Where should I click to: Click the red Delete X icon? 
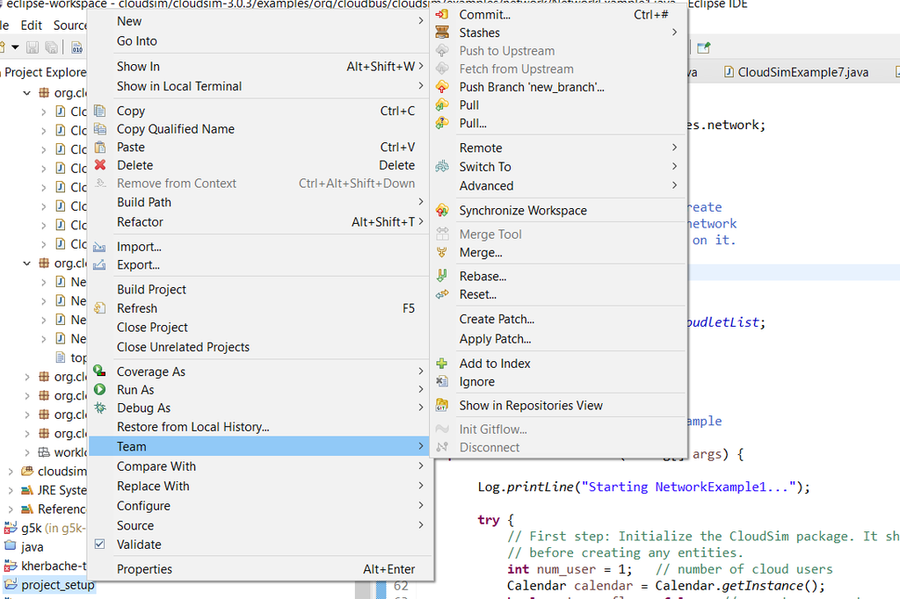100,164
